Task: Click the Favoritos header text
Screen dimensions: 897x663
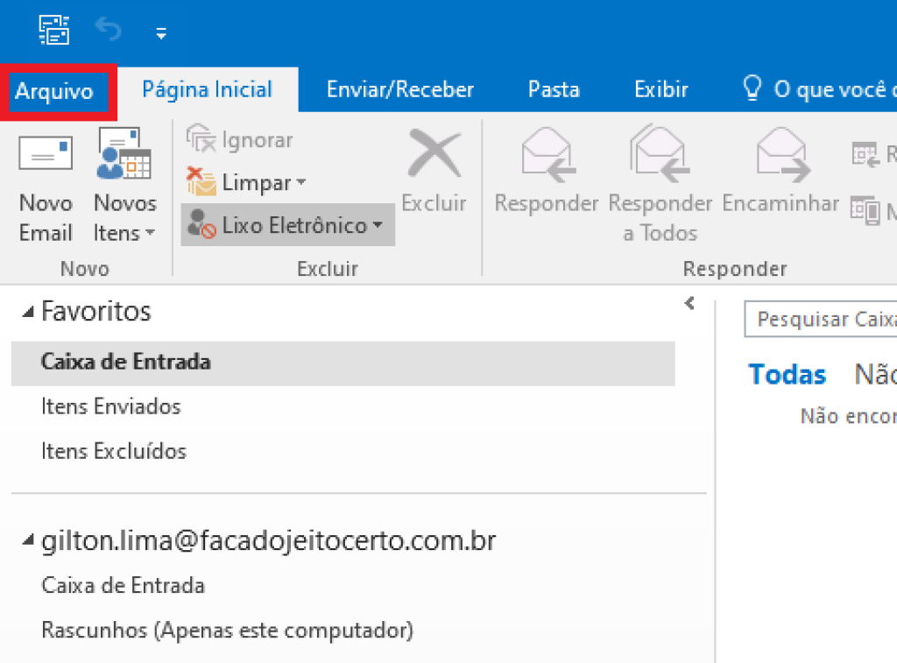Action: [96, 311]
